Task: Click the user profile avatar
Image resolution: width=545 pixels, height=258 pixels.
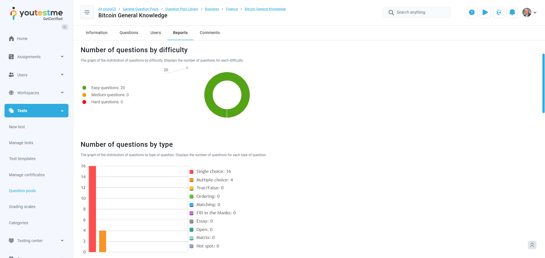Action: point(527,12)
